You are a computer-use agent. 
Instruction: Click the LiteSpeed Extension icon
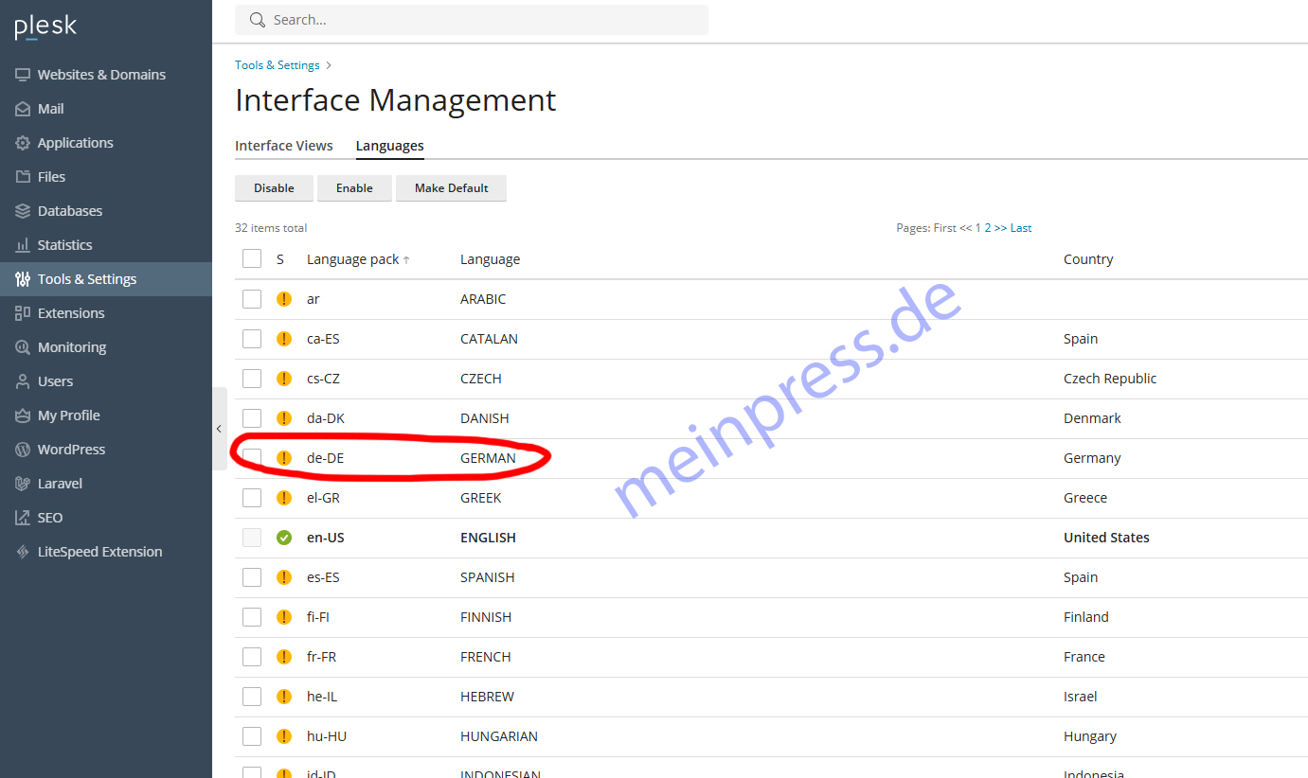[23, 552]
